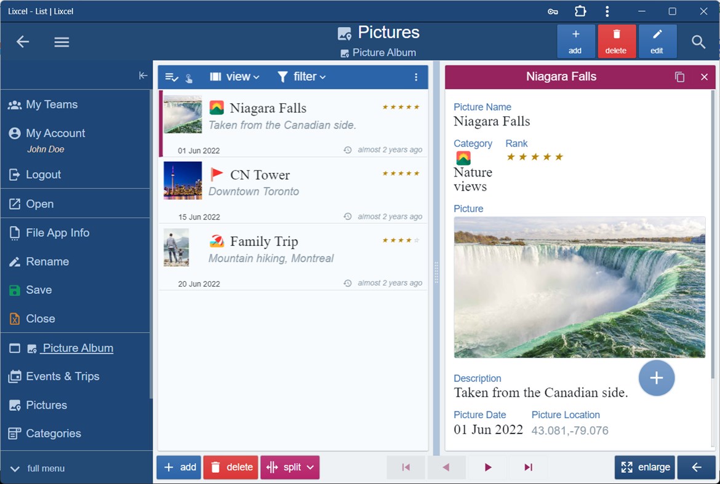Image resolution: width=720 pixels, height=484 pixels.
Task: Click the back arrow in the header
Action: (x=22, y=41)
